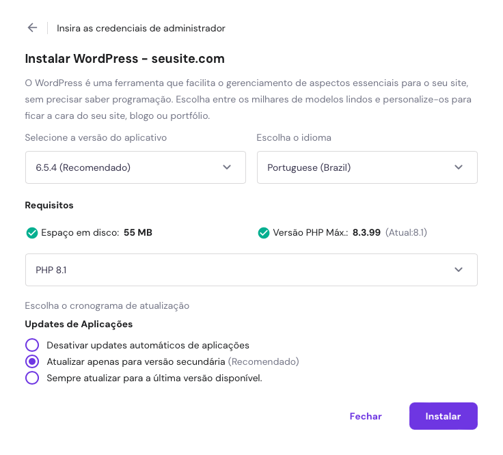This screenshot has height=455, width=503.
Task: Click the 'Espaço em disco: 55 MB' requirement
Action: (x=96, y=233)
